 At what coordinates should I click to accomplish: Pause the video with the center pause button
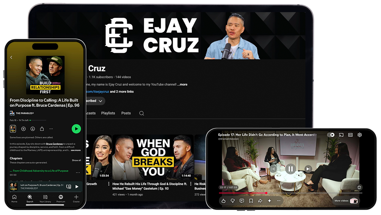tap(291, 169)
